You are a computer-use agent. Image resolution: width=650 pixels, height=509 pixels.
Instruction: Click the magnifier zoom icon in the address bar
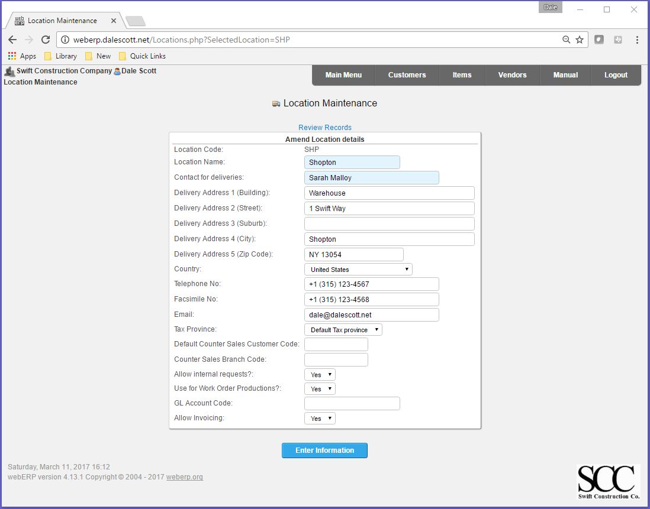click(565, 40)
